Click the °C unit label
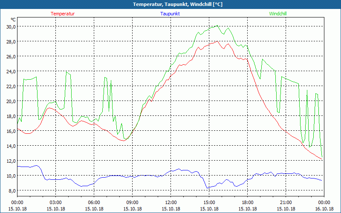 (13, 20)
